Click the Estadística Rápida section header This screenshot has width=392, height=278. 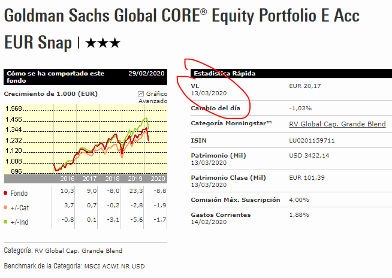pos(225,74)
